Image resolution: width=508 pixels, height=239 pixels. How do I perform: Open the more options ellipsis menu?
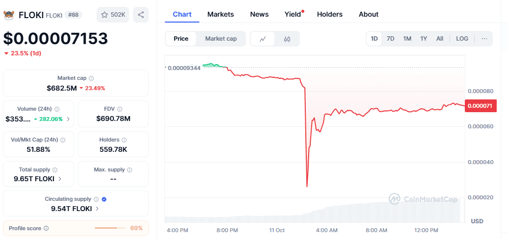coord(484,39)
